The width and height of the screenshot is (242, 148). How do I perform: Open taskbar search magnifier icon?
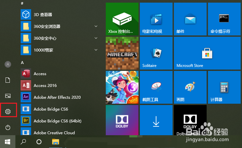[x=23, y=141]
